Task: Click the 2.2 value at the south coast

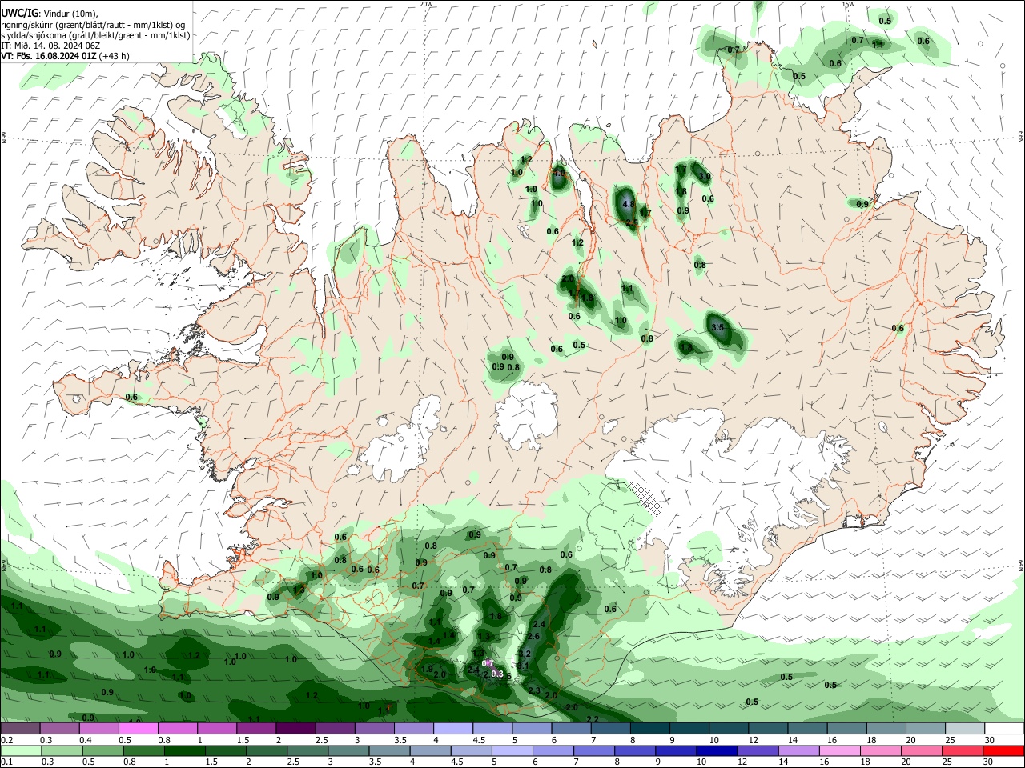Action: tap(593, 719)
